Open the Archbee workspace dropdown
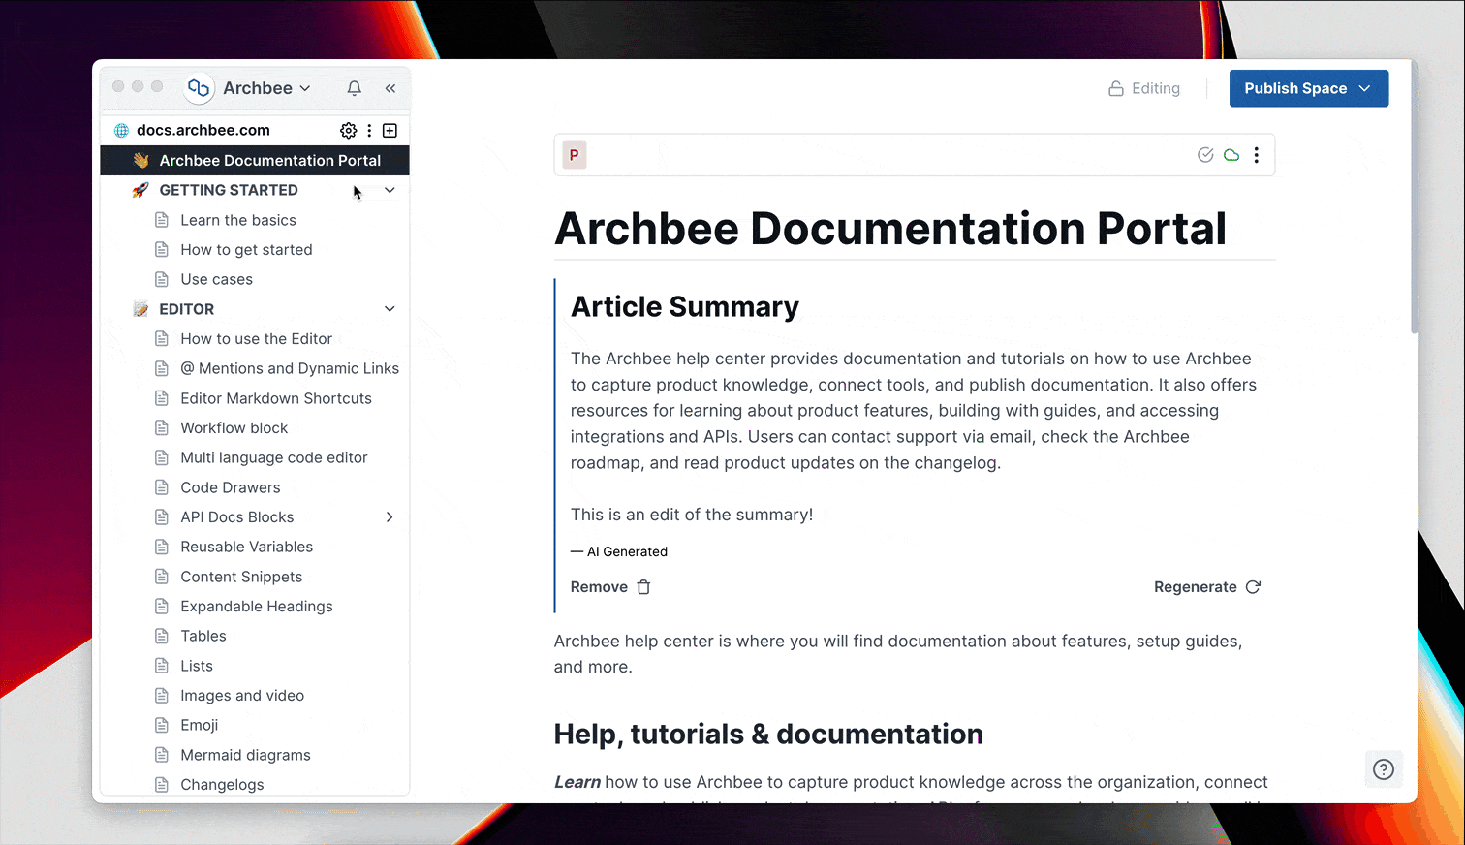Image resolution: width=1465 pixels, height=845 pixels. [x=249, y=88]
